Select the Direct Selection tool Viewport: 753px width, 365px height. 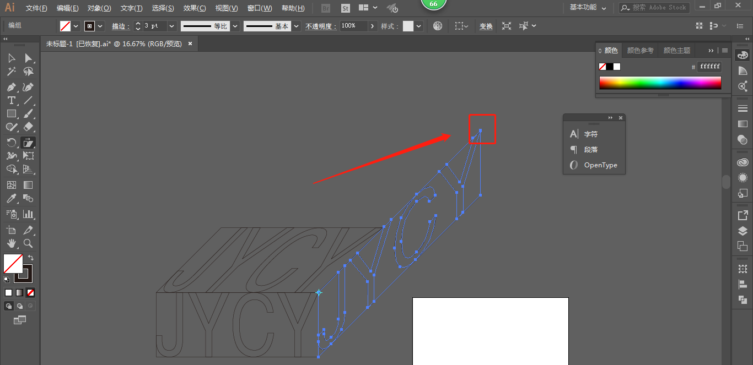point(28,58)
